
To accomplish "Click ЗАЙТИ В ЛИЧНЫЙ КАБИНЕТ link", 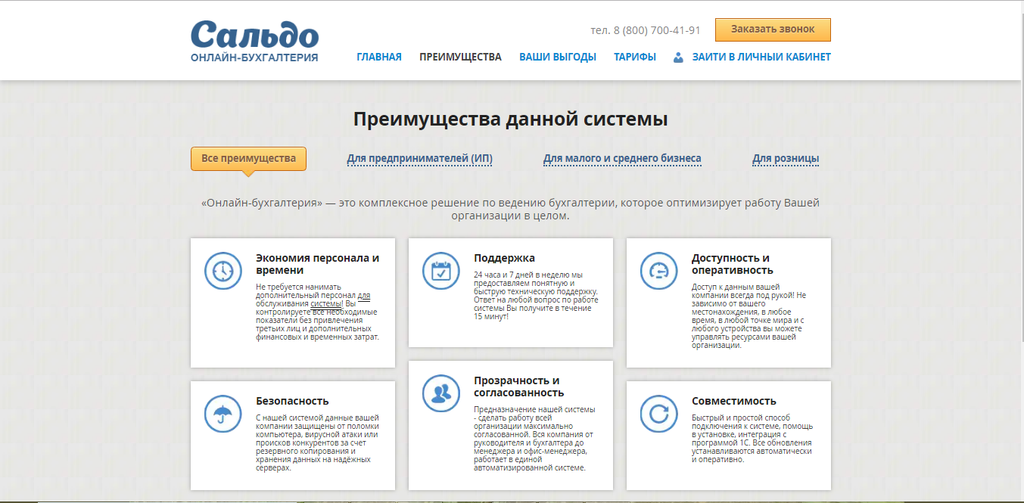I will (761, 57).
